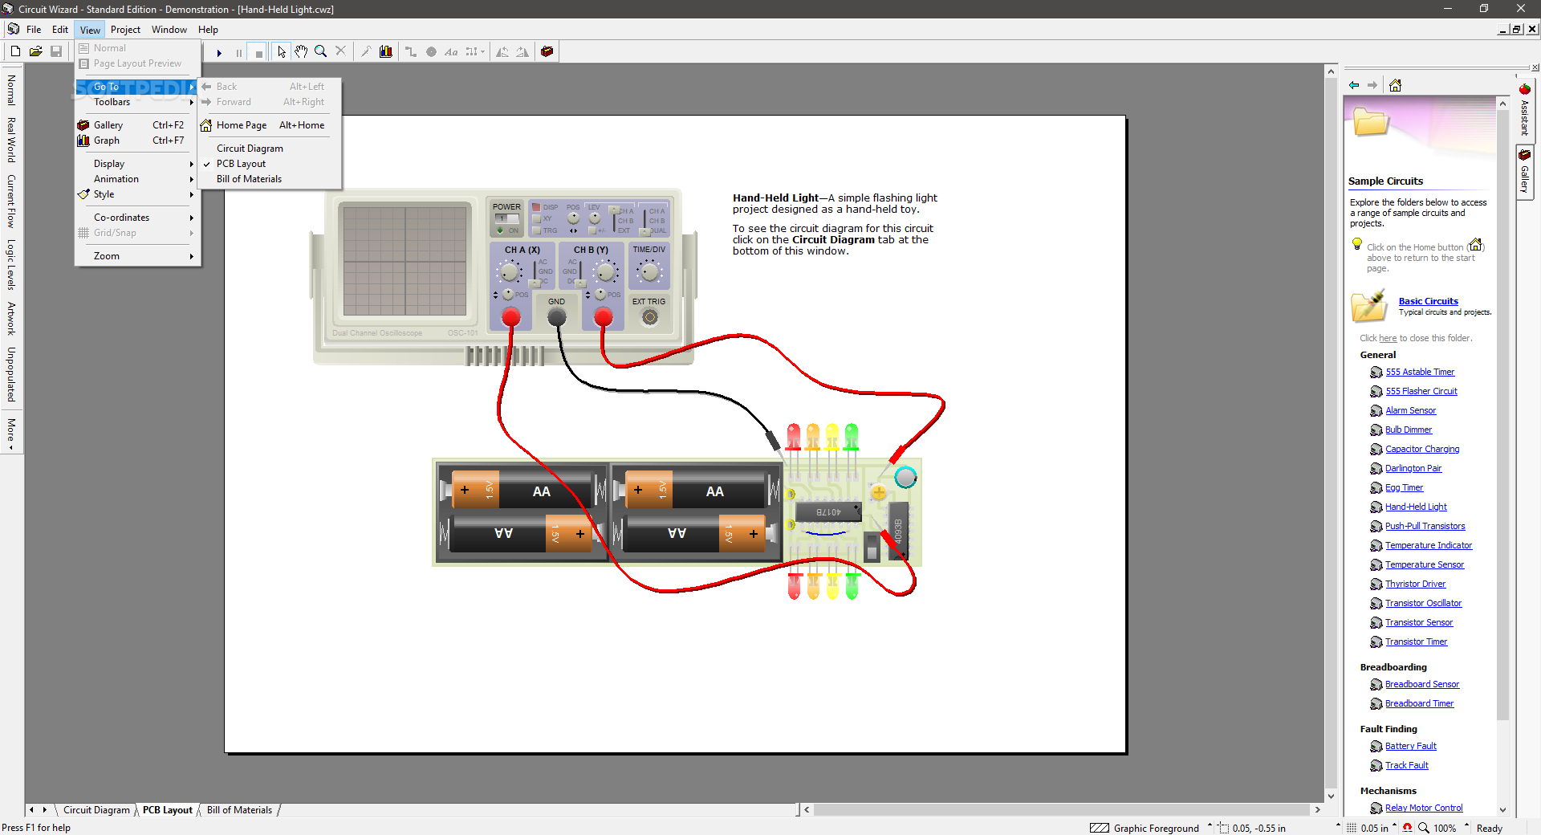Screen dimensions: 1541x835
Task: Select the Logic Levels style side tab
Action: [x=11, y=264]
